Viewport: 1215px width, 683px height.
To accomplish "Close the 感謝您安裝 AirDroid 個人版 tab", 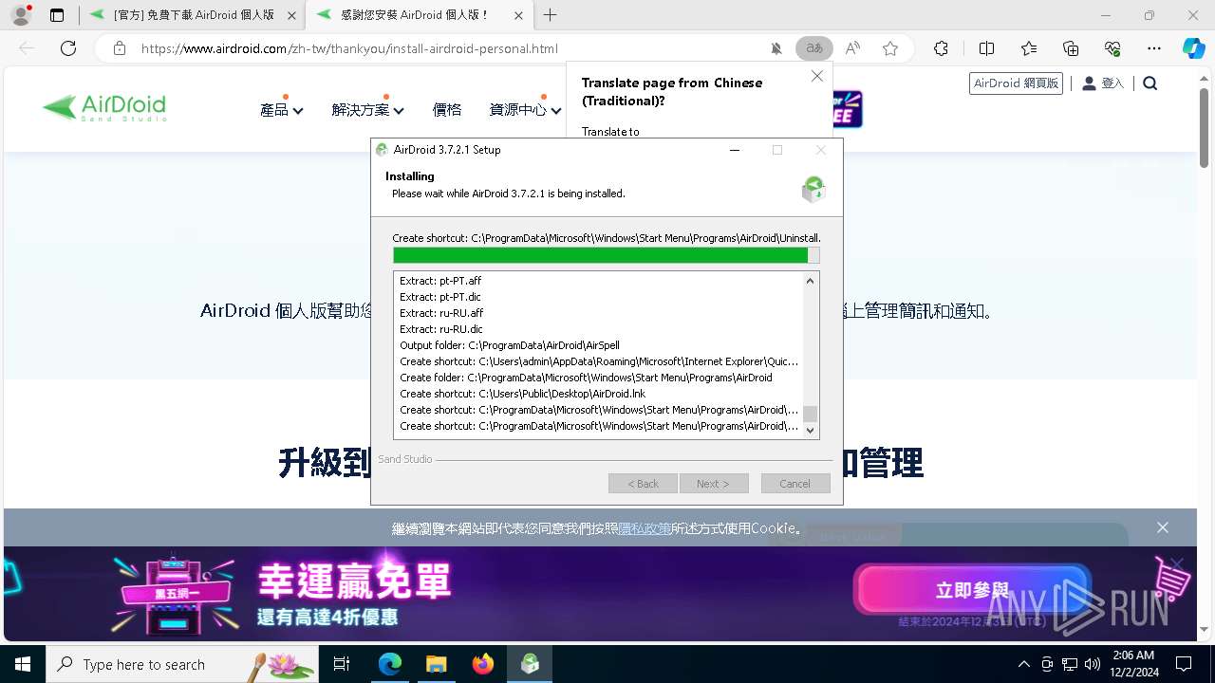I will pyautogui.click(x=516, y=15).
